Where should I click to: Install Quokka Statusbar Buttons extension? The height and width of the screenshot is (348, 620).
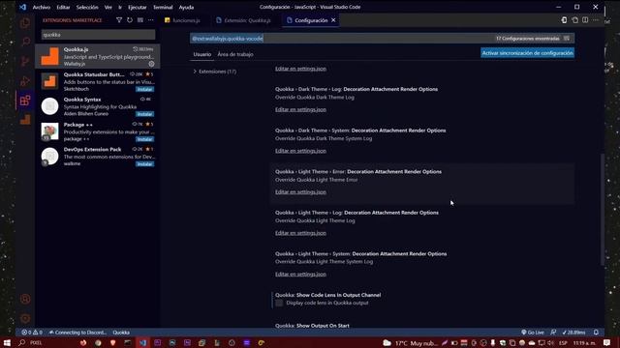144,89
